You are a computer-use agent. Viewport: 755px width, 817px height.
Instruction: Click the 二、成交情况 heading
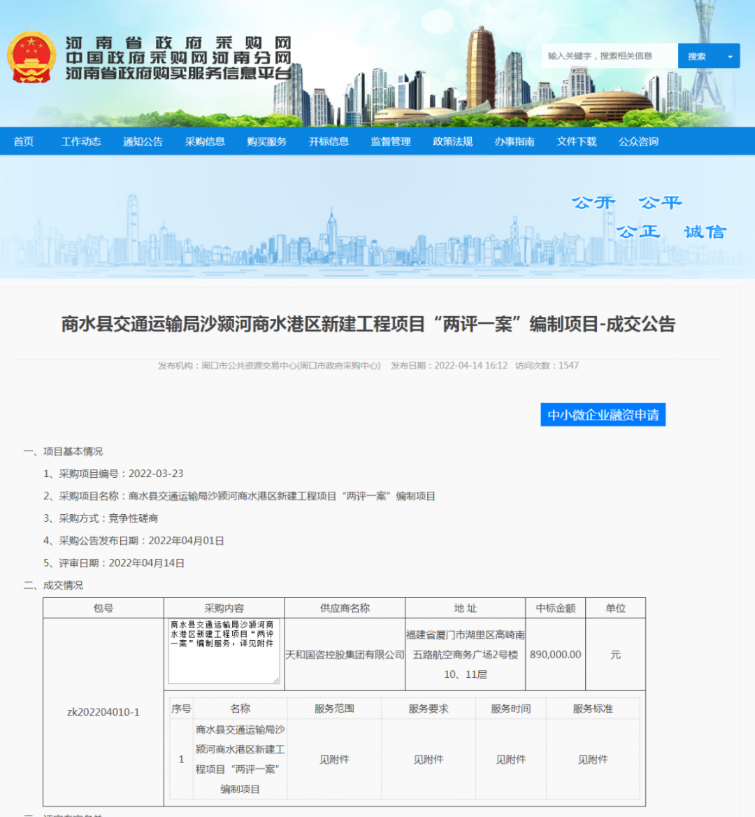(53, 585)
